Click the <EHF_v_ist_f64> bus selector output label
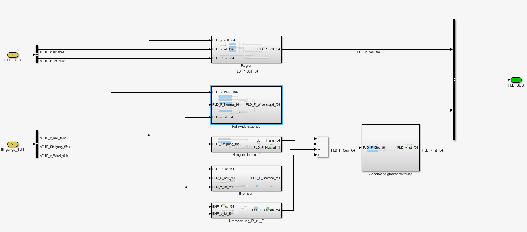Image resolution: width=527 pixels, height=232 pixels. [52, 52]
